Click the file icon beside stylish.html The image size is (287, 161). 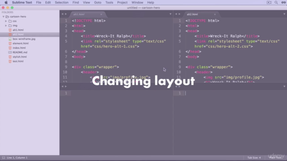tap(10, 57)
